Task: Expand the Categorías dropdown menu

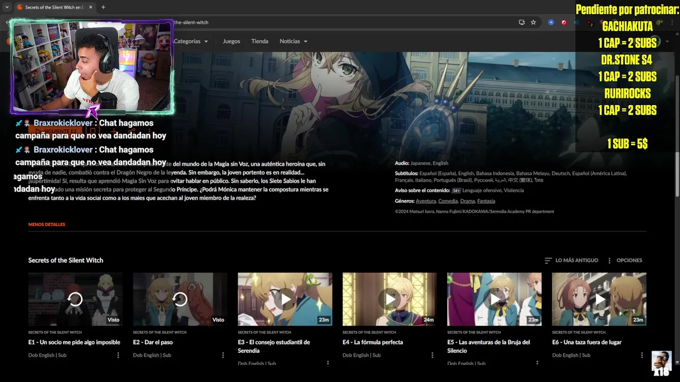Action: pos(191,41)
